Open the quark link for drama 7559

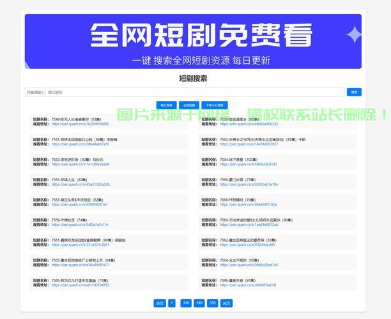click(x=80, y=225)
